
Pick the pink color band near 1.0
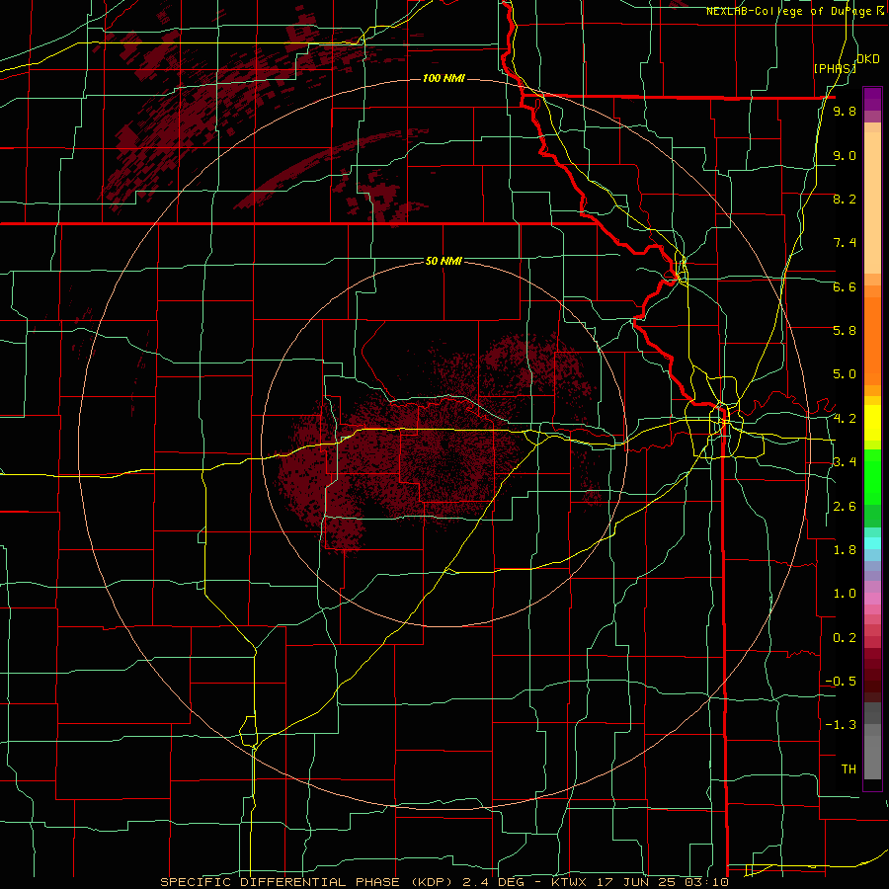pyautogui.click(x=872, y=599)
